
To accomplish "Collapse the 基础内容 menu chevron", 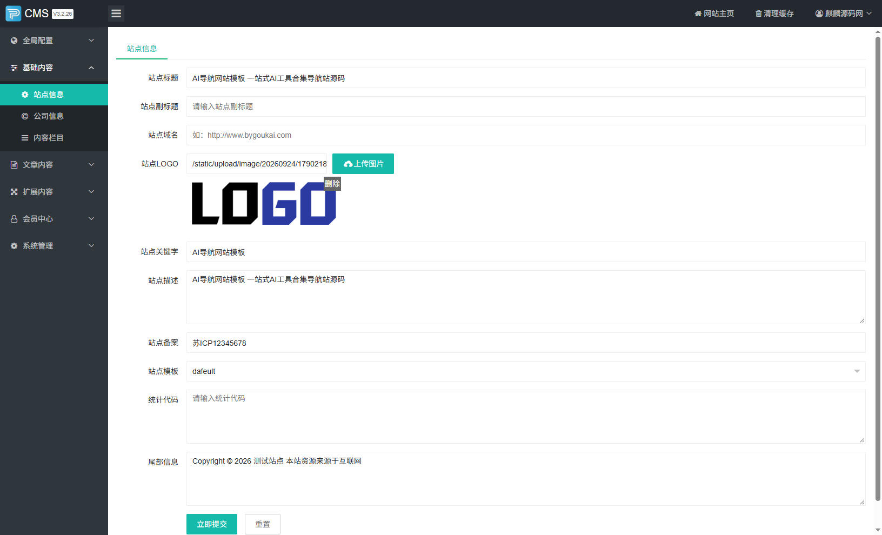I will [x=91, y=68].
